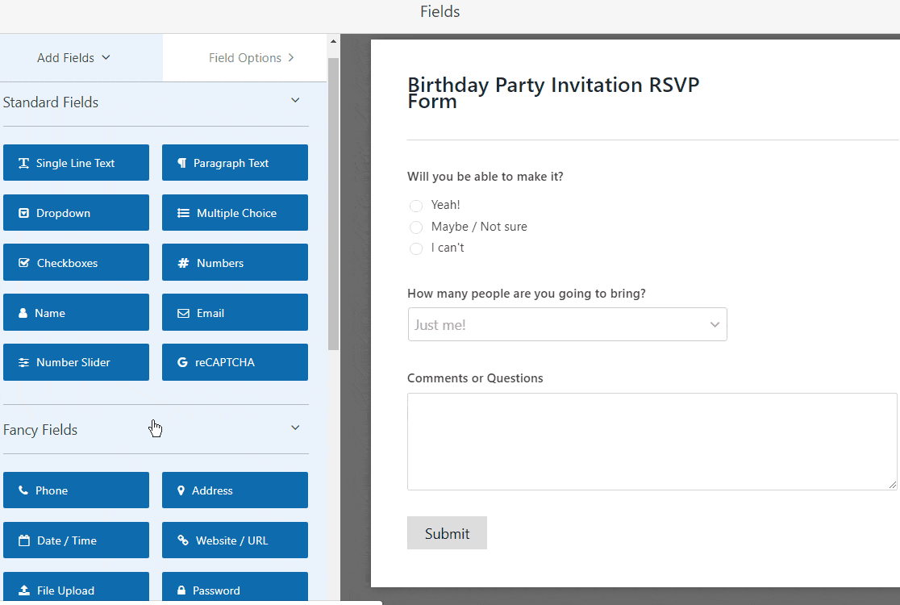Add a Number Slider field

76,362
